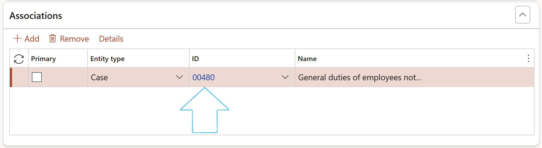Tick the Primary checkbox for the Case row

pyautogui.click(x=37, y=77)
